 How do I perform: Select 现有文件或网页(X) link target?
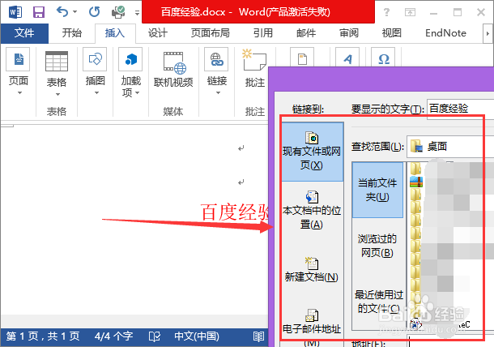coord(313,152)
